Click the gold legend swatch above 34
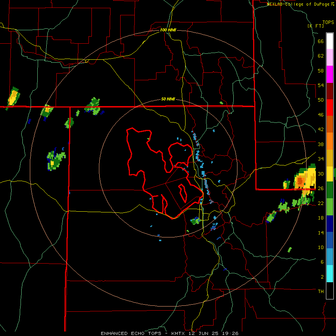Image resolution: width=336 pixels, height=336 pixels. (x=330, y=158)
